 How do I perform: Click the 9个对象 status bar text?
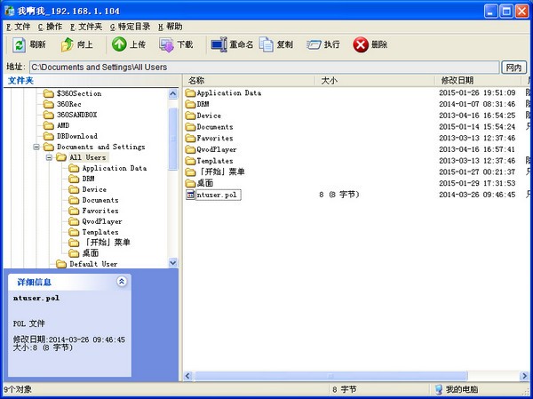tap(18, 389)
